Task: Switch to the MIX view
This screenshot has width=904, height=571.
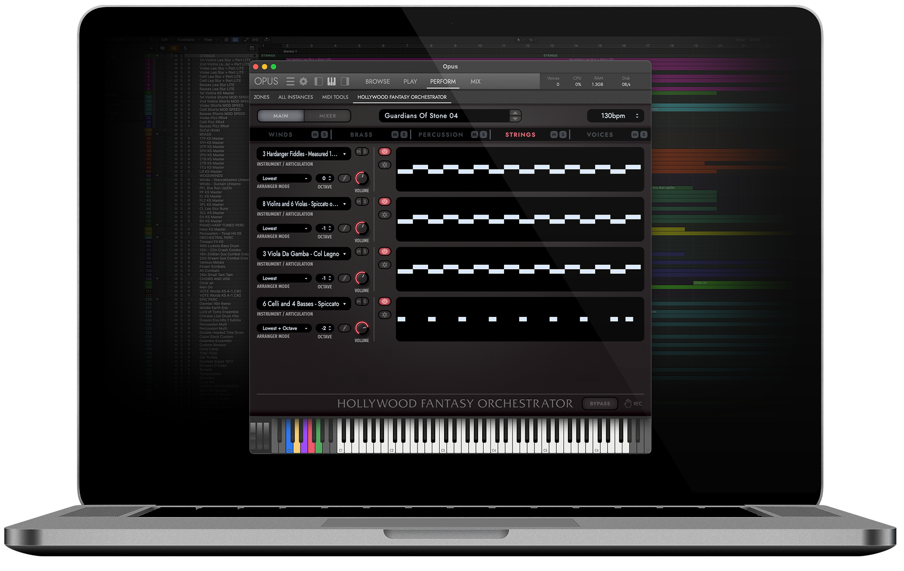Action: (475, 81)
